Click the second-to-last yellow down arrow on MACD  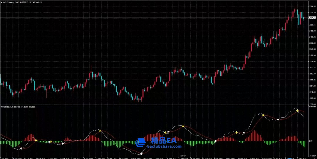point(264,115)
